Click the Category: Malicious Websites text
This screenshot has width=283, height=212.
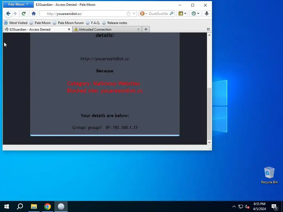104,83
